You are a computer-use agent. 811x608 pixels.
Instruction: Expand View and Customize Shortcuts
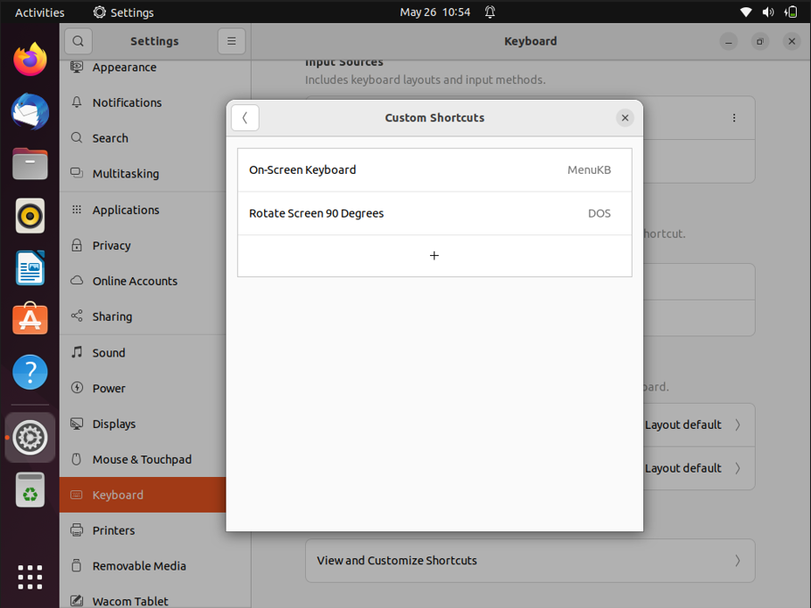click(x=530, y=561)
